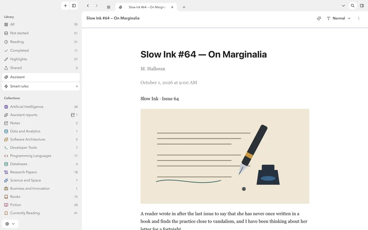Image resolution: width=368 pixels, height=230 pixels.
Task: Open Programming Languages collection
Action: point(41,156)
